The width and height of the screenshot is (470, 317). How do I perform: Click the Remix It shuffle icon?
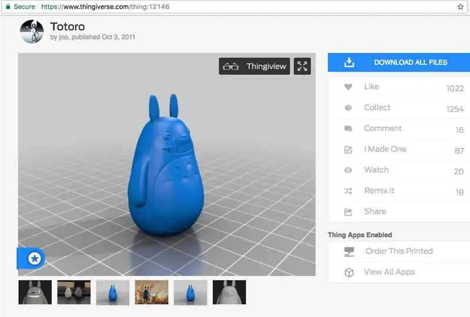(348, 191)
